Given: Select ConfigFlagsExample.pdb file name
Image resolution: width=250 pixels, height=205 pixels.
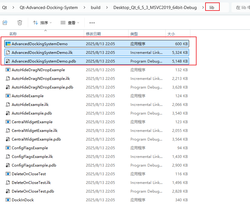Looking at the screenshot, I should coord(34,165).
